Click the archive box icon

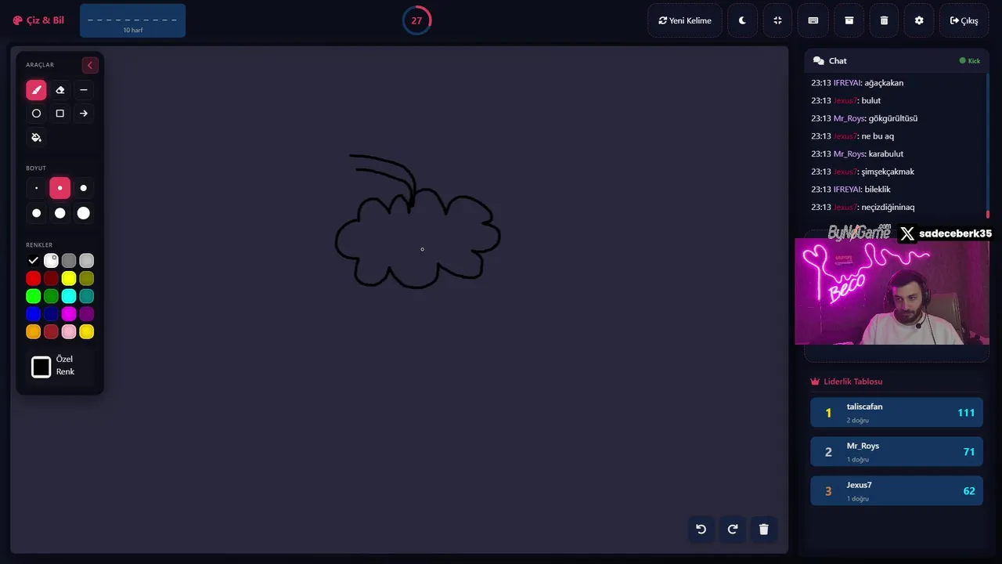849,20
